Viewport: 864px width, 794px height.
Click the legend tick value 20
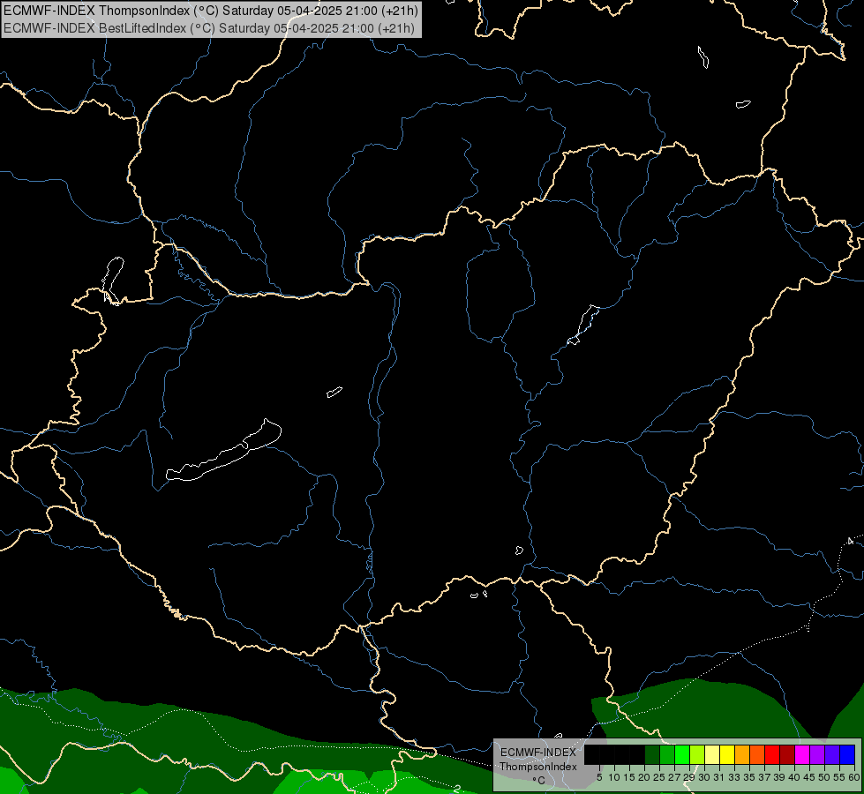click(x=643, y=777)
